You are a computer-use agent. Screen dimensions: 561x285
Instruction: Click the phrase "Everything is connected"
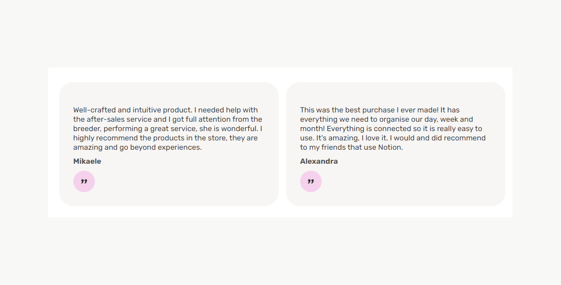point(366,129)
